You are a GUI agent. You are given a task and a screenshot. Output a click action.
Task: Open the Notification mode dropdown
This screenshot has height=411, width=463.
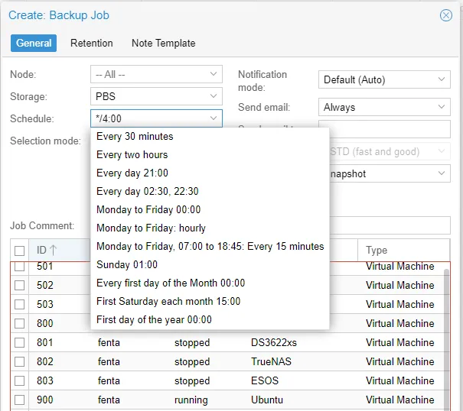click(x=384, y=79)
